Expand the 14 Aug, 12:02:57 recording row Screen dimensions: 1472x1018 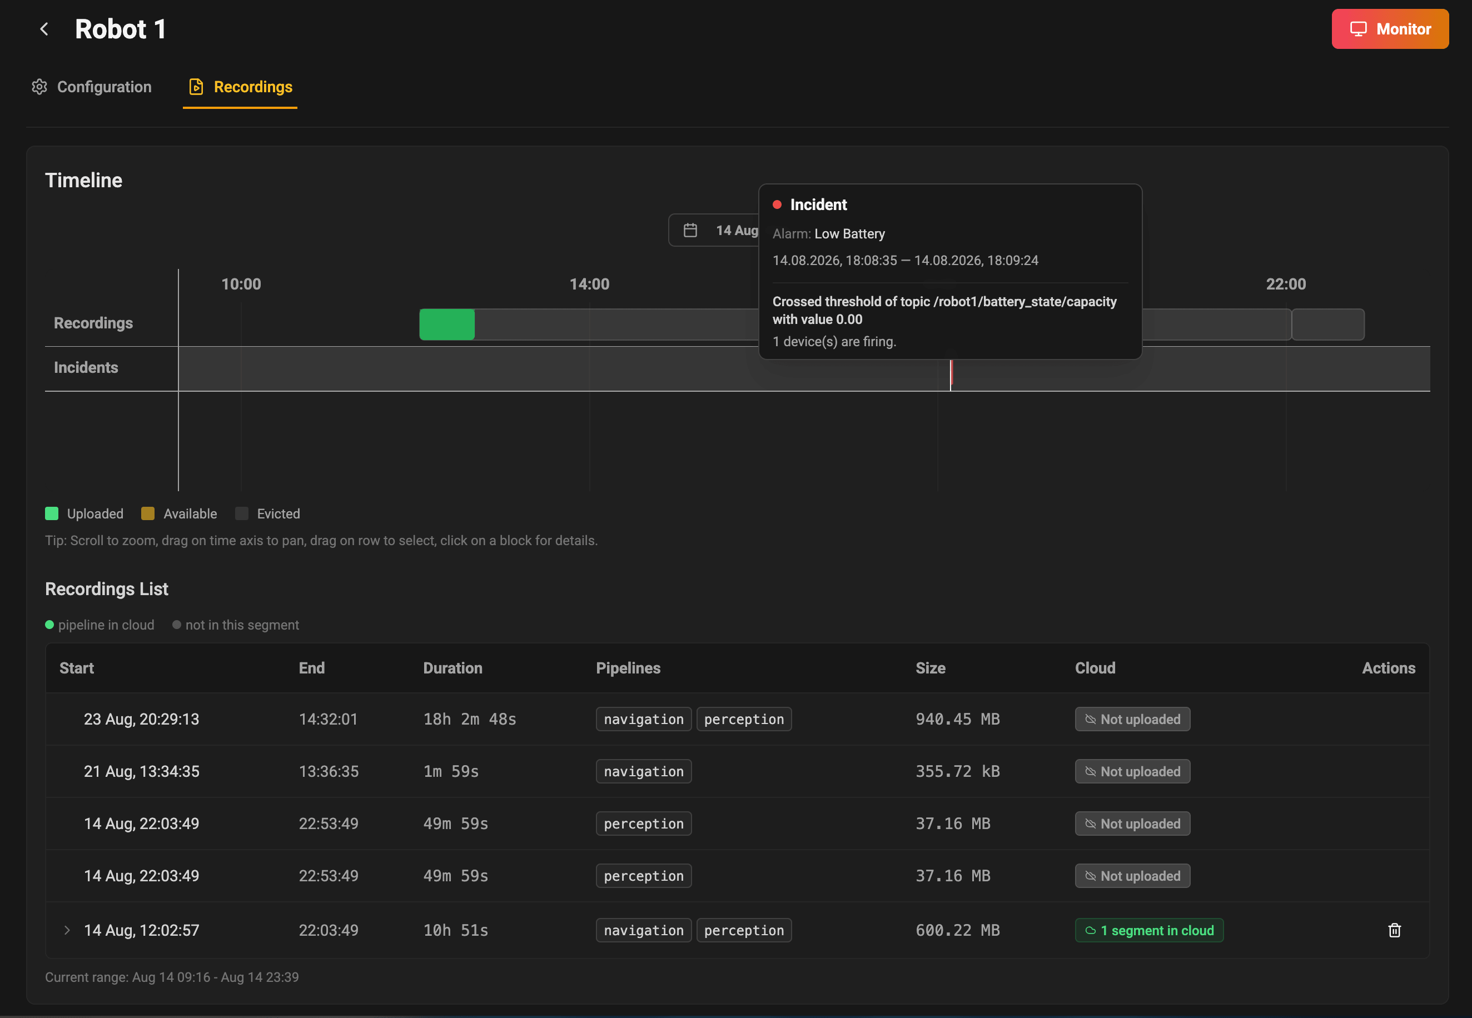click(x=67, y=930)
